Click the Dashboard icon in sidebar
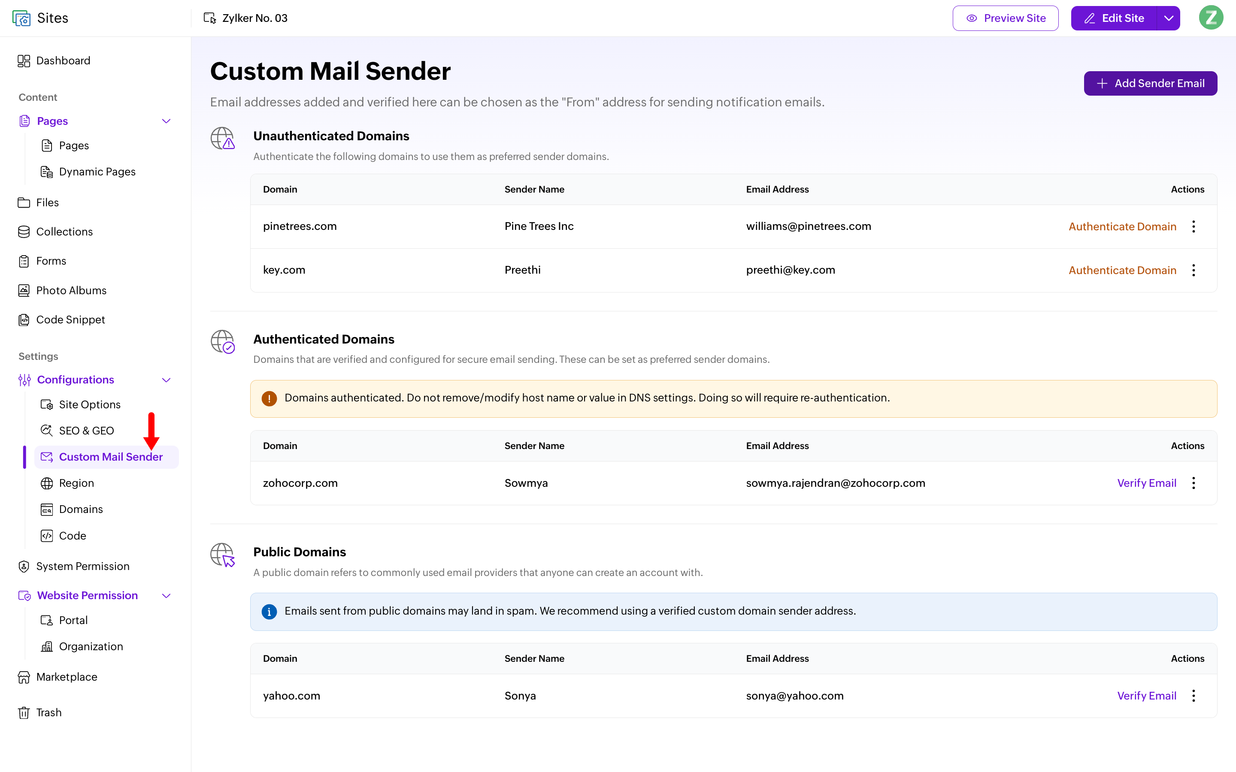The image size is (1236, 772). 24,61
